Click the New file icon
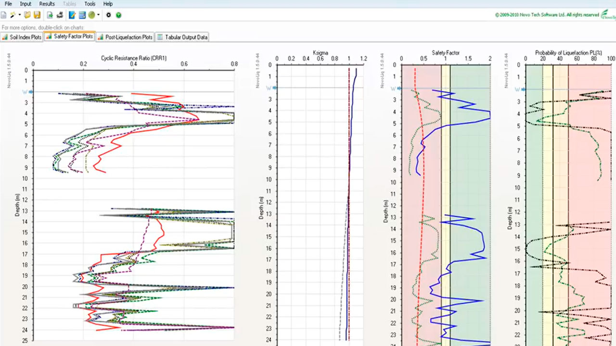The image size is (616, 346). [x=4, y=15]
